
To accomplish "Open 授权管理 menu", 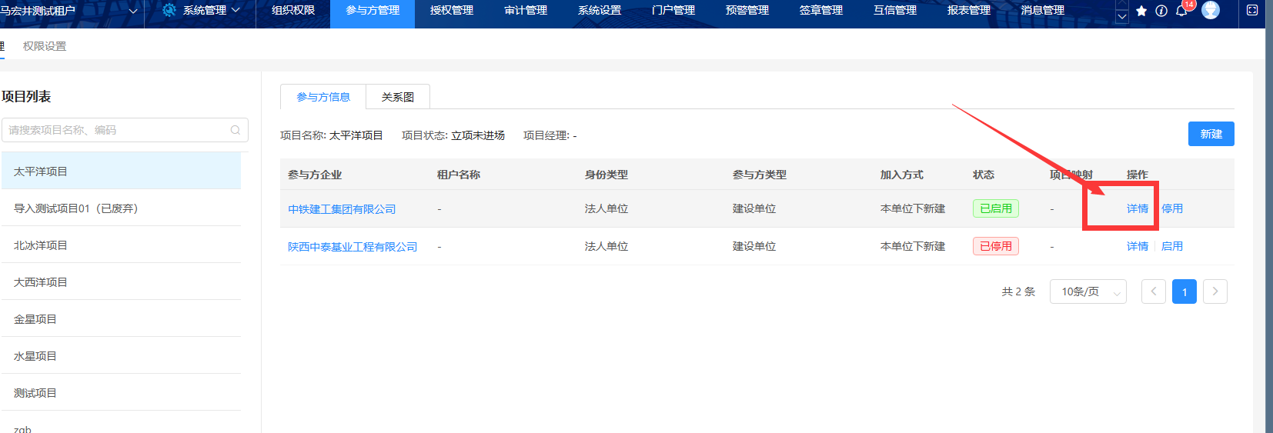I will click(452, 10).
